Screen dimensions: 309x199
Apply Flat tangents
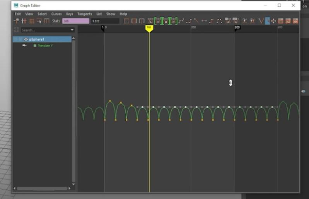pos(204,21)
